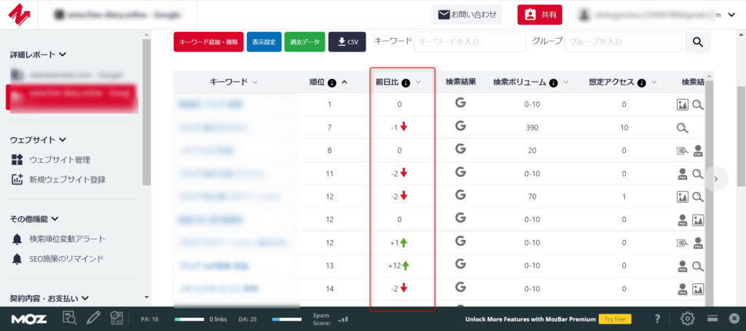Click the magnifier feature icon in rank 7 row
This screenshot has width=746, height=331.
683,128
